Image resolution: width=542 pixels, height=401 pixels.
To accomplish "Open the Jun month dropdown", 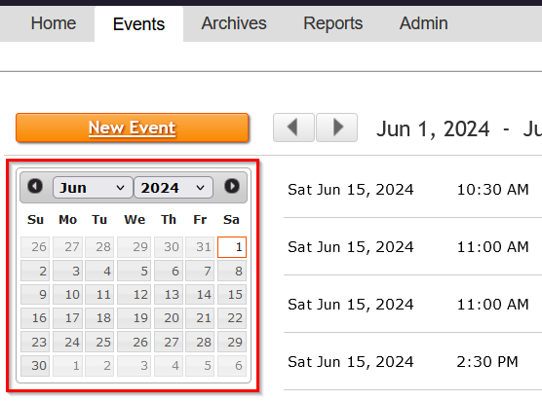I will click(93, 188).
